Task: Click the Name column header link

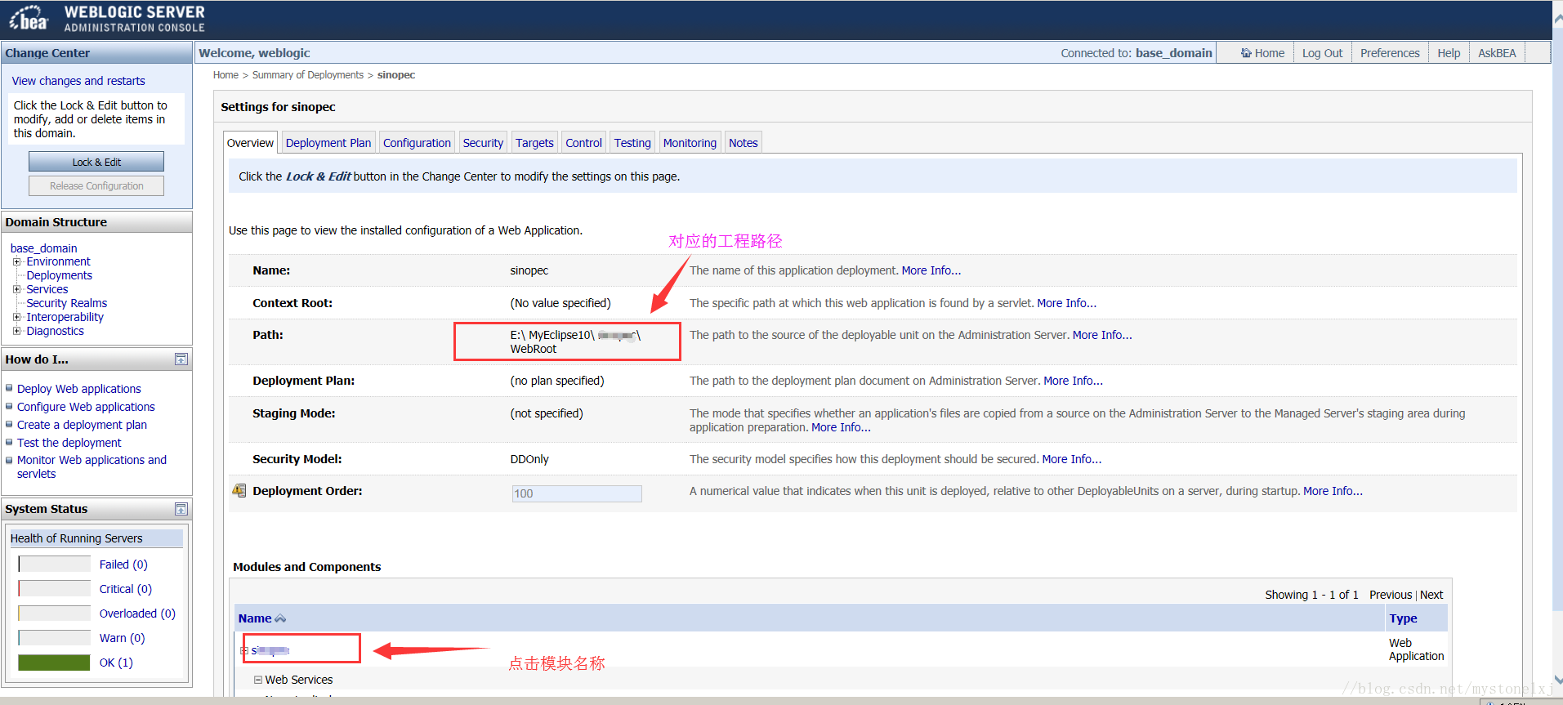Action: (255, 618)
